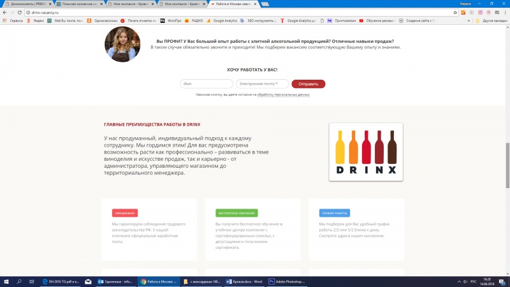The width and height of the screenshot is (510, 287).
Task: Open the Word Кровля.docx taskbar window
Action: 244,281
